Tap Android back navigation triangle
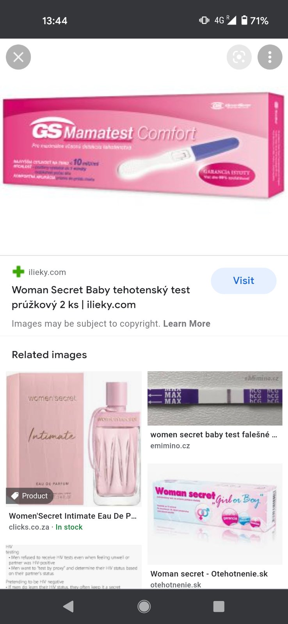Image resolution: width=288 pixels, height=624 pixels. [68, 606]
